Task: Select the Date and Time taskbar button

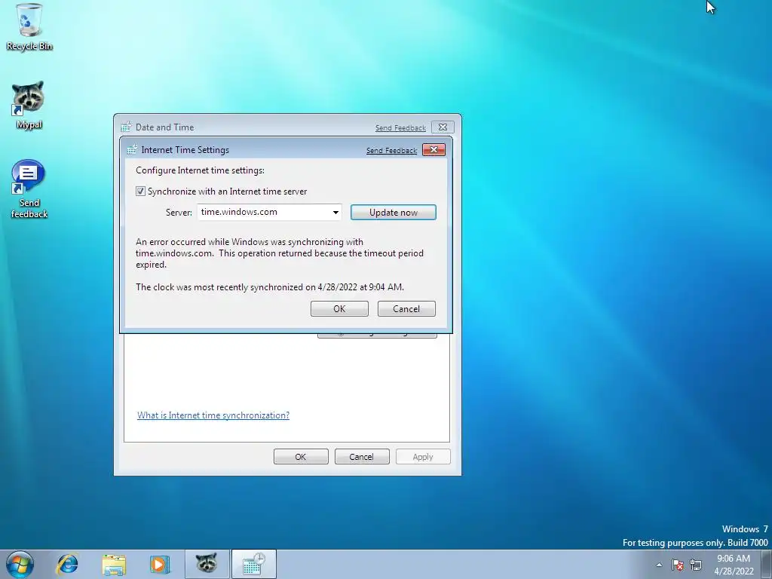Action: click(x=253, y=564)
